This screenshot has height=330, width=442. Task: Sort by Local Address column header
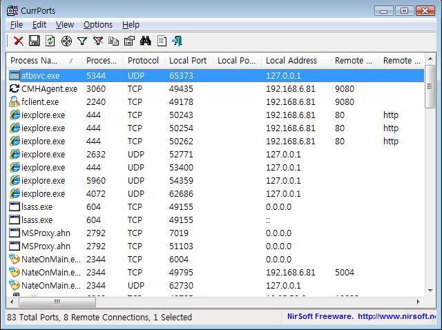click(296, 61)
